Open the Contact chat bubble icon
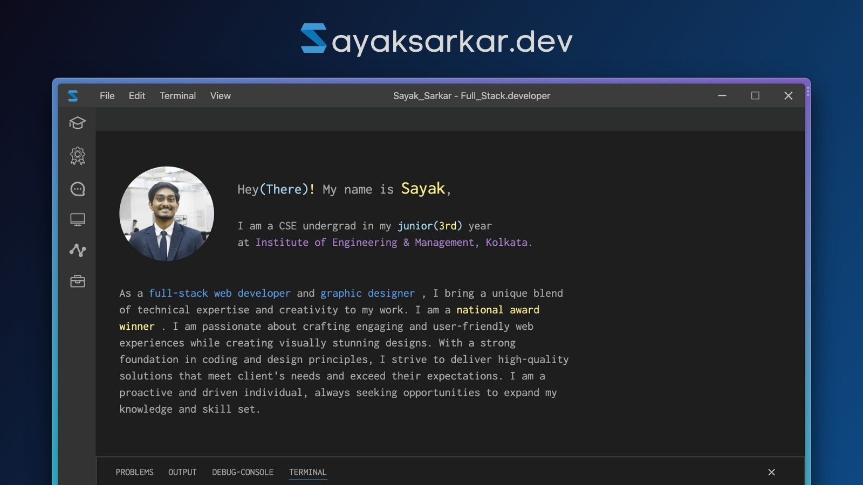863x485 pixels. [78, 188]
